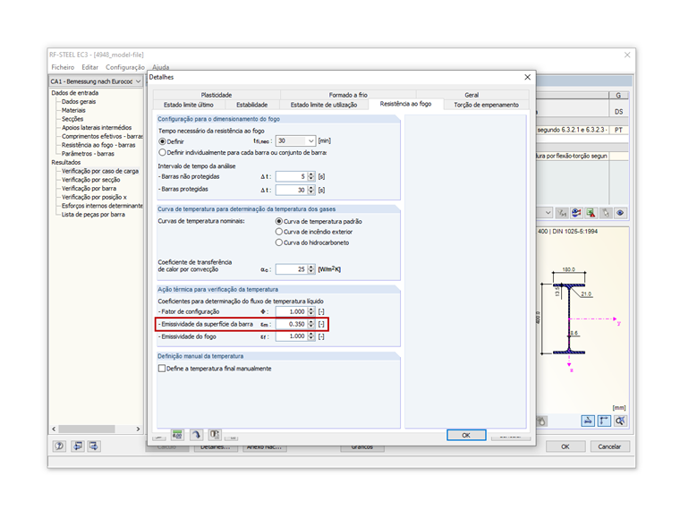
Task: Select Apoios laterais intermédios tree item
Action: click(x=97, y=127)
